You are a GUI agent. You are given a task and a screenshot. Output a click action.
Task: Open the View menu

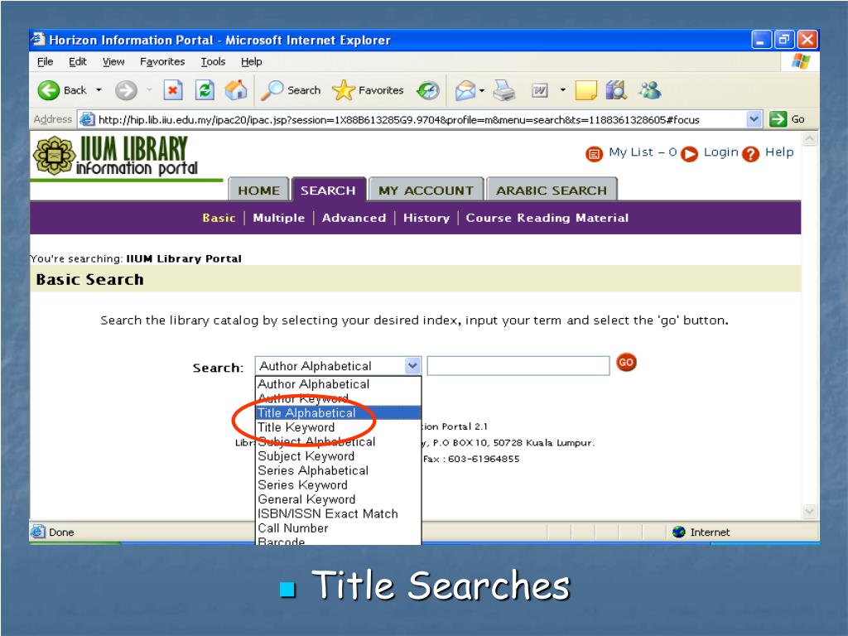(x=113, y=61)
